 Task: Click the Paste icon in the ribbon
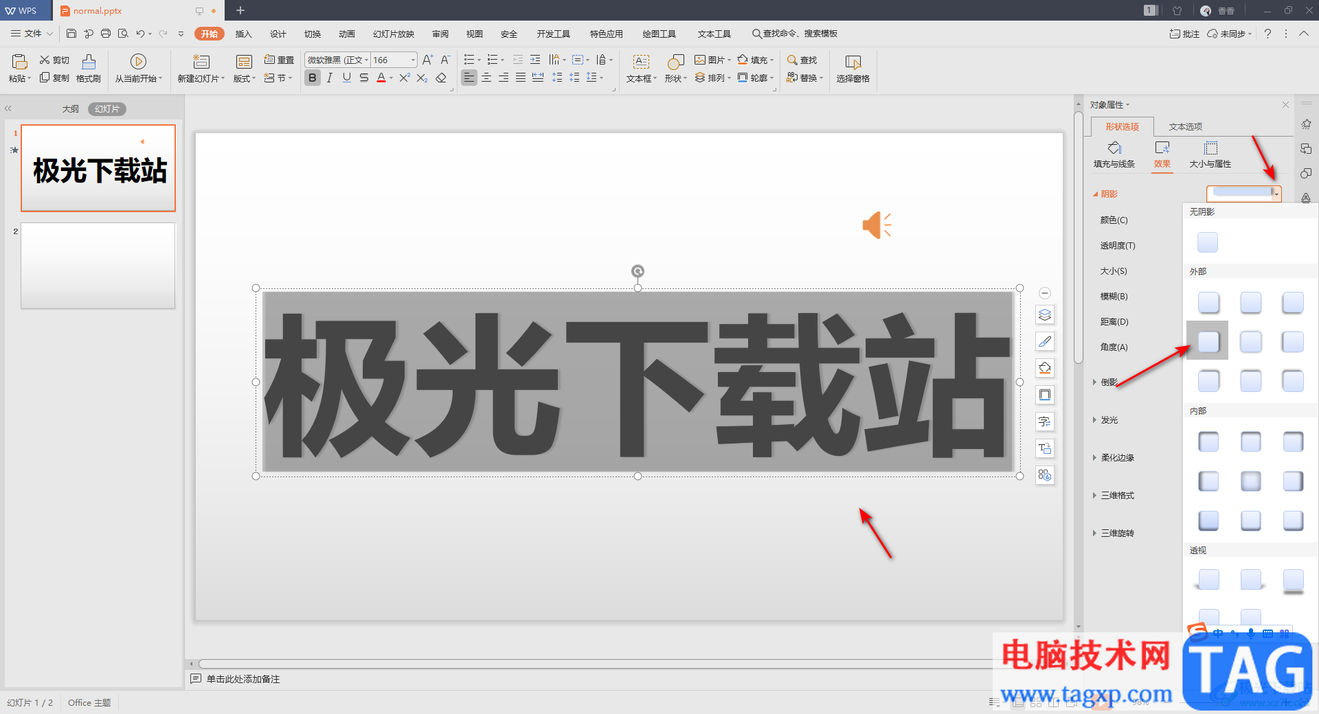click(19, 62)
